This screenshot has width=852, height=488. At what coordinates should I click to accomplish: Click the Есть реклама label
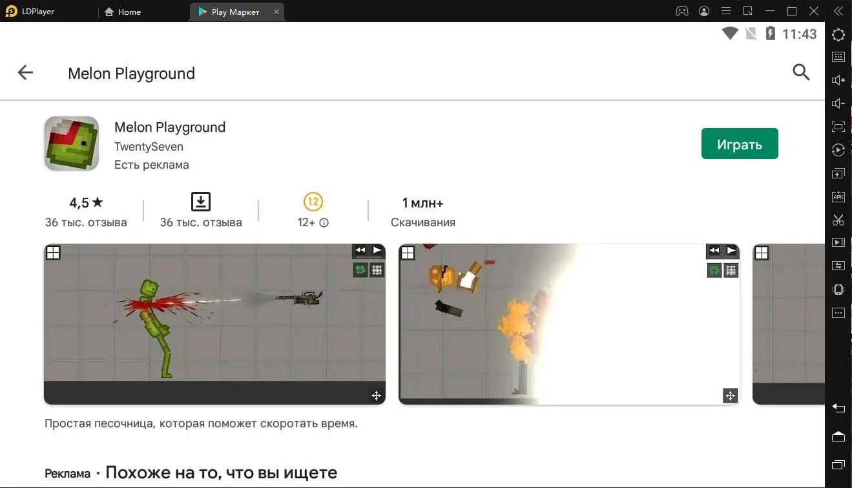coord(152,165)
